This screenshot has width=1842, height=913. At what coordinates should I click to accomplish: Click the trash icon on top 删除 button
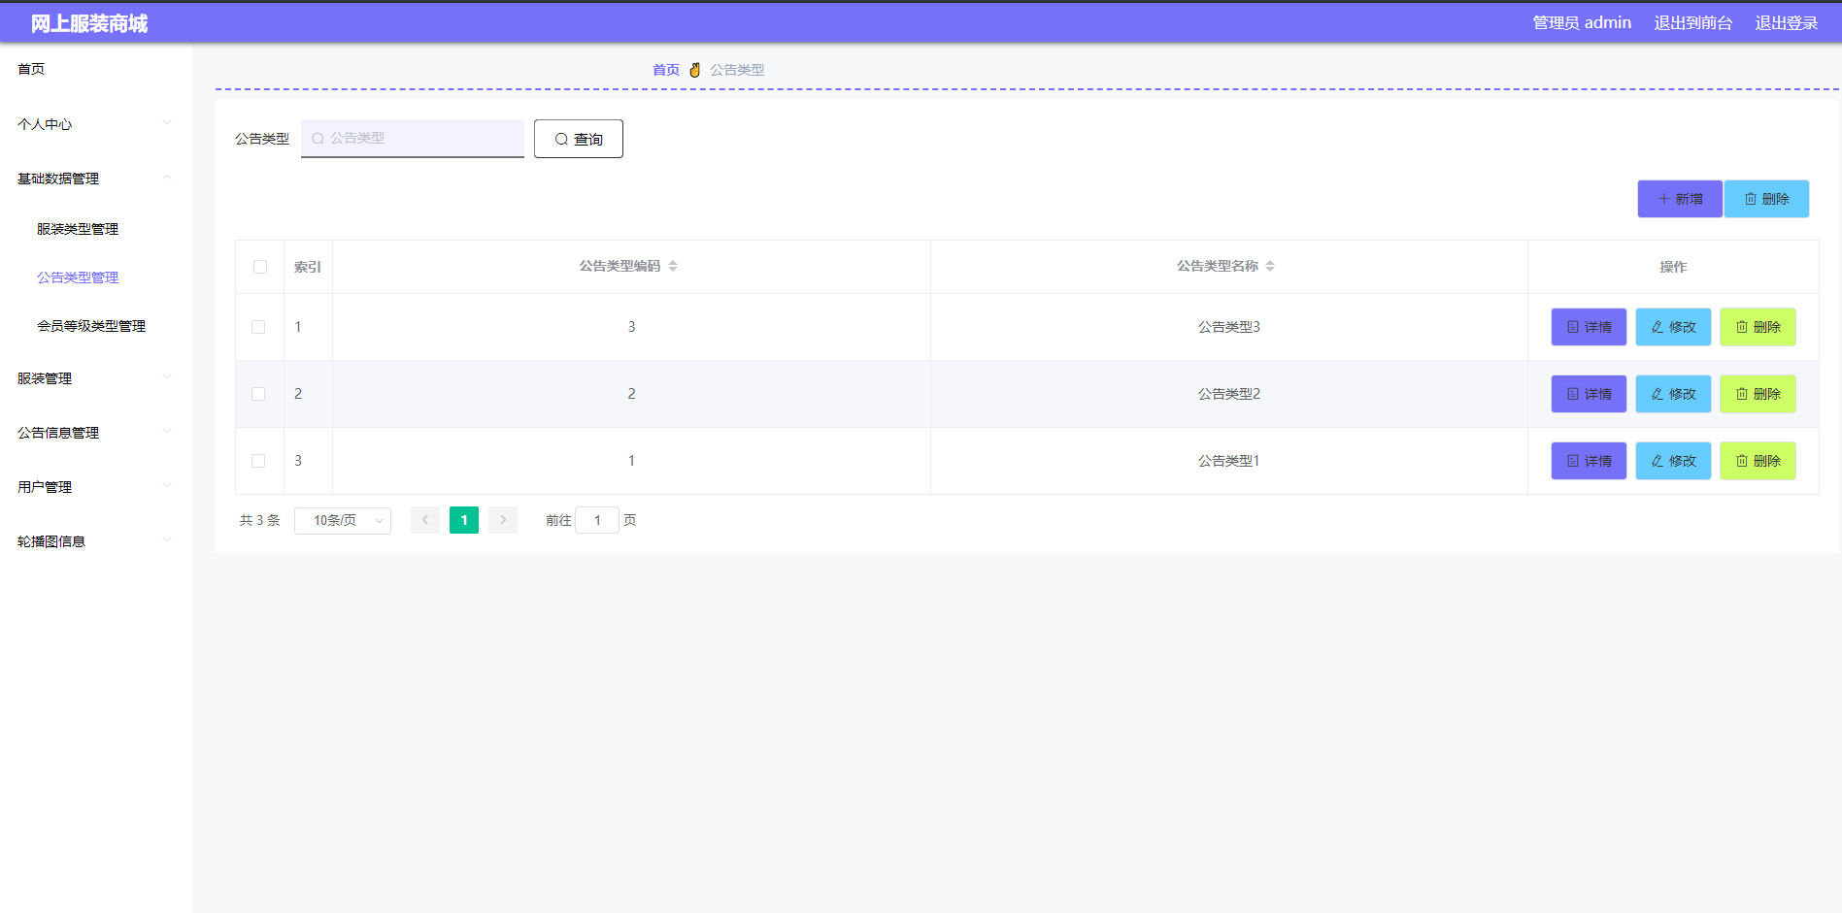coord(1751,199)
